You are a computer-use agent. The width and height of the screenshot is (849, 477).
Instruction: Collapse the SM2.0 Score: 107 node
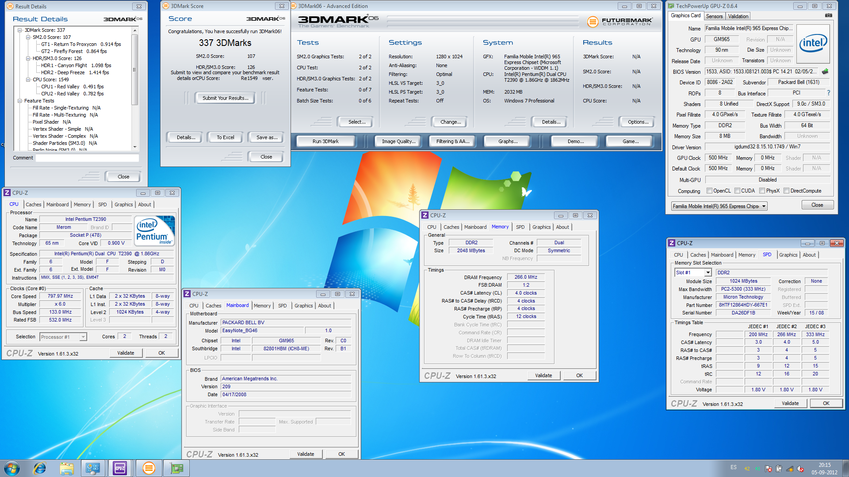tap(28, 37)
